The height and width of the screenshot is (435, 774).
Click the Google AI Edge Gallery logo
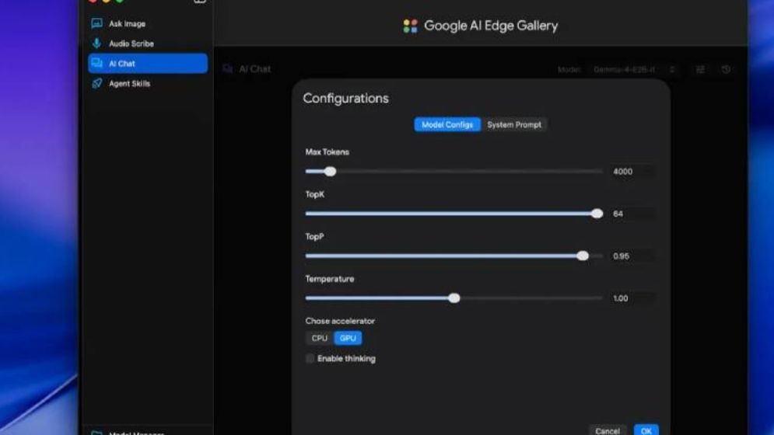410,26
